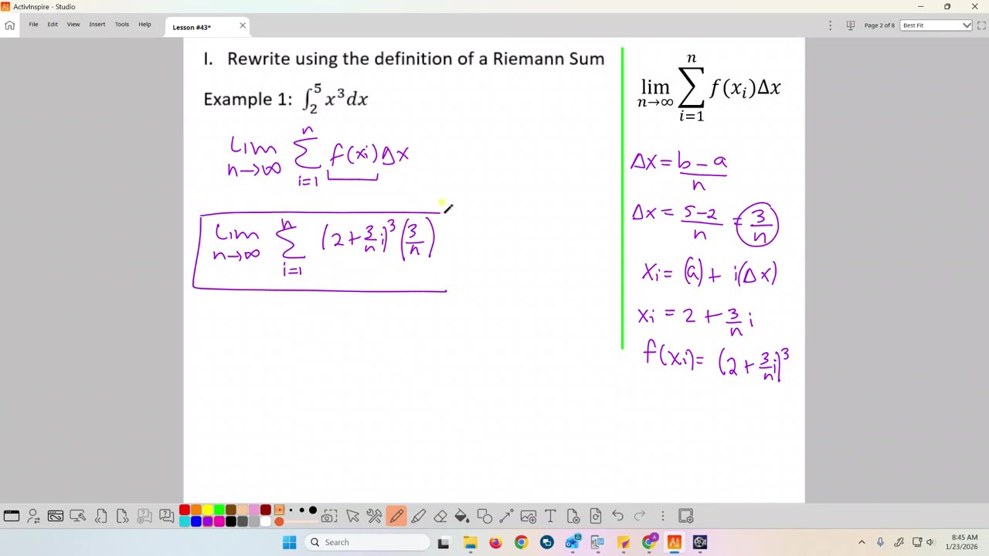The width and height of the screenshot is (989, 556).
Task: Click the Express Poll icon
Action: click(166, 516)
